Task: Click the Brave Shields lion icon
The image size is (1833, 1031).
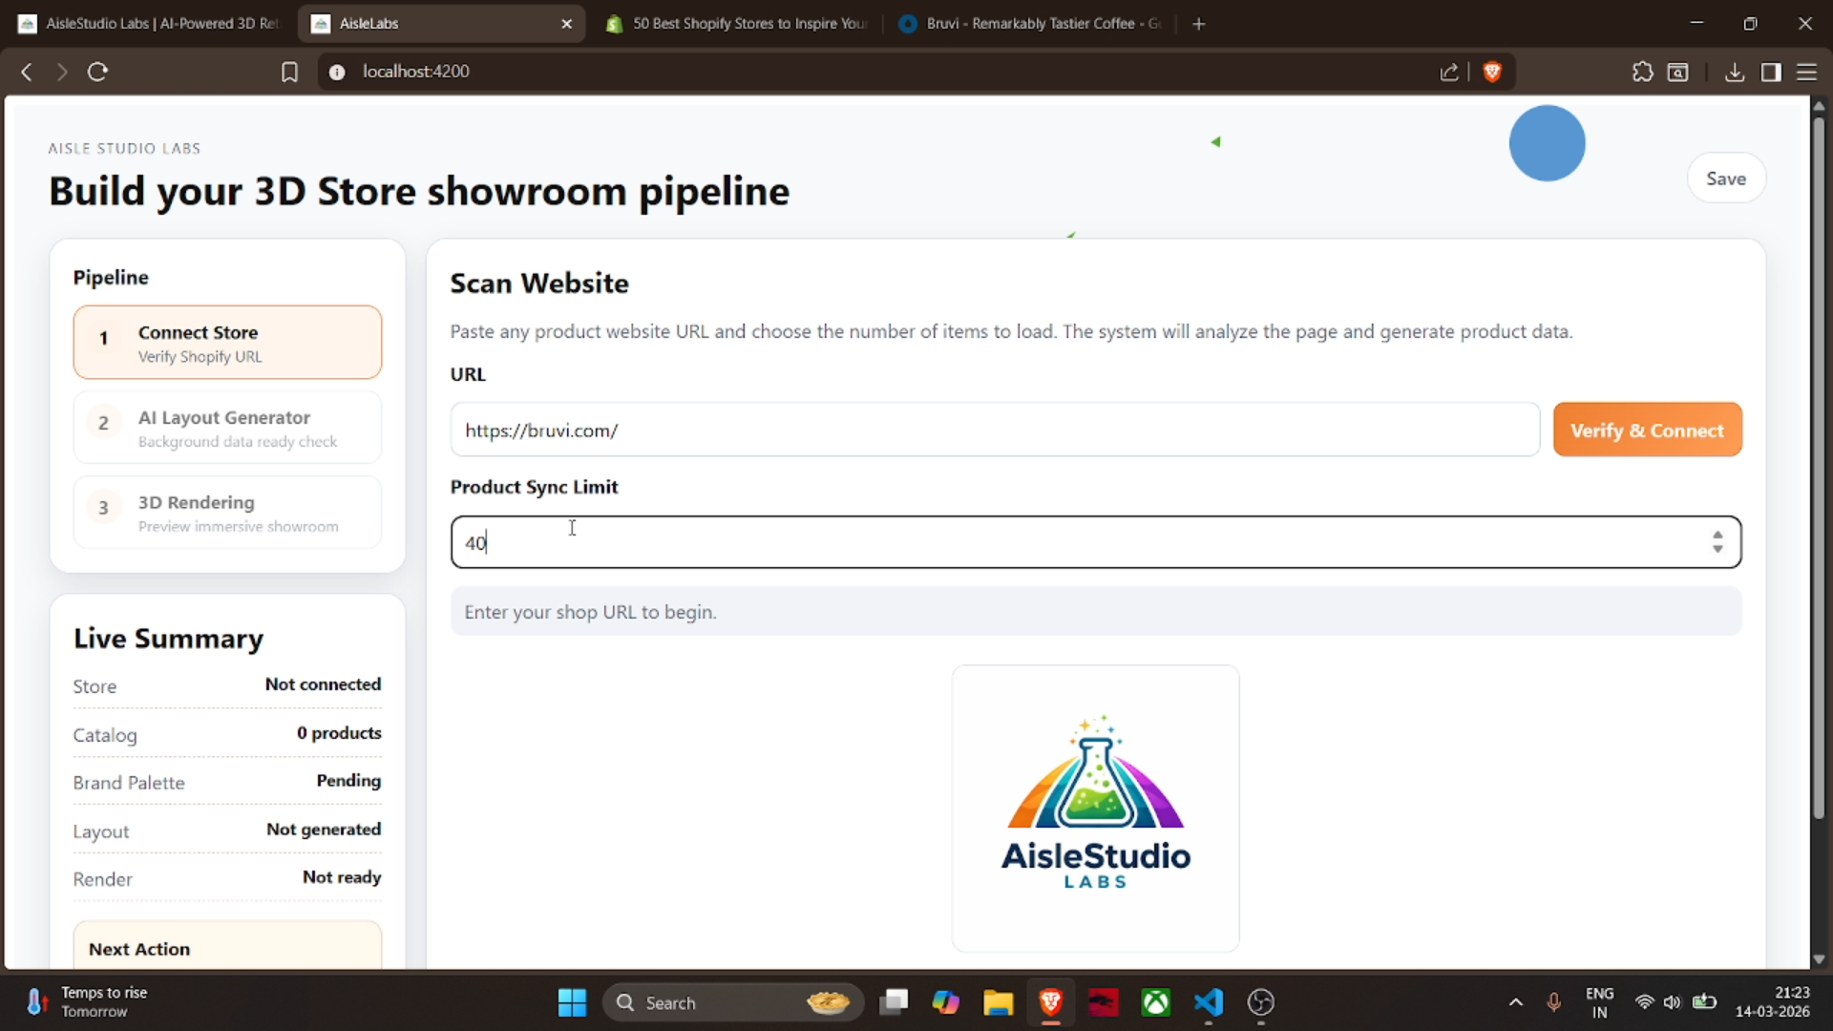Action: pos(1492,72)
